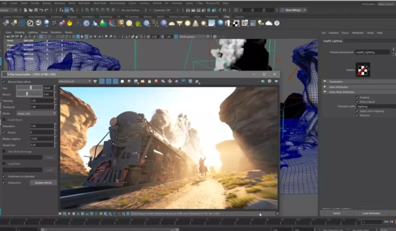The image size is (396, 231).
Task: Click the V-Ray logo shelf icon
Action: point(30,23)
